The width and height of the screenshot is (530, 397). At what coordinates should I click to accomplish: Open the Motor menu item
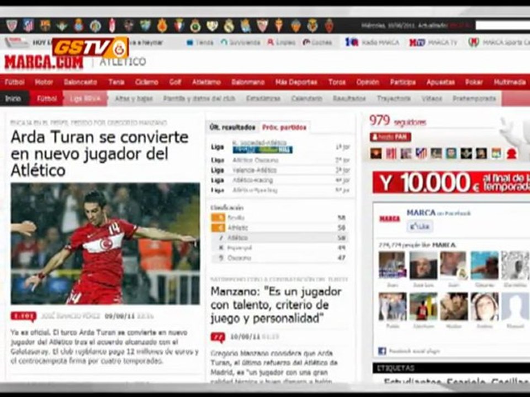(x=44, y=82)
